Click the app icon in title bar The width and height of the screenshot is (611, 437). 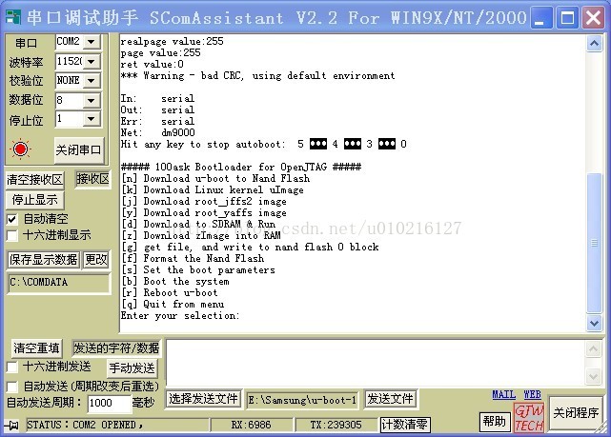pos(13,17)
